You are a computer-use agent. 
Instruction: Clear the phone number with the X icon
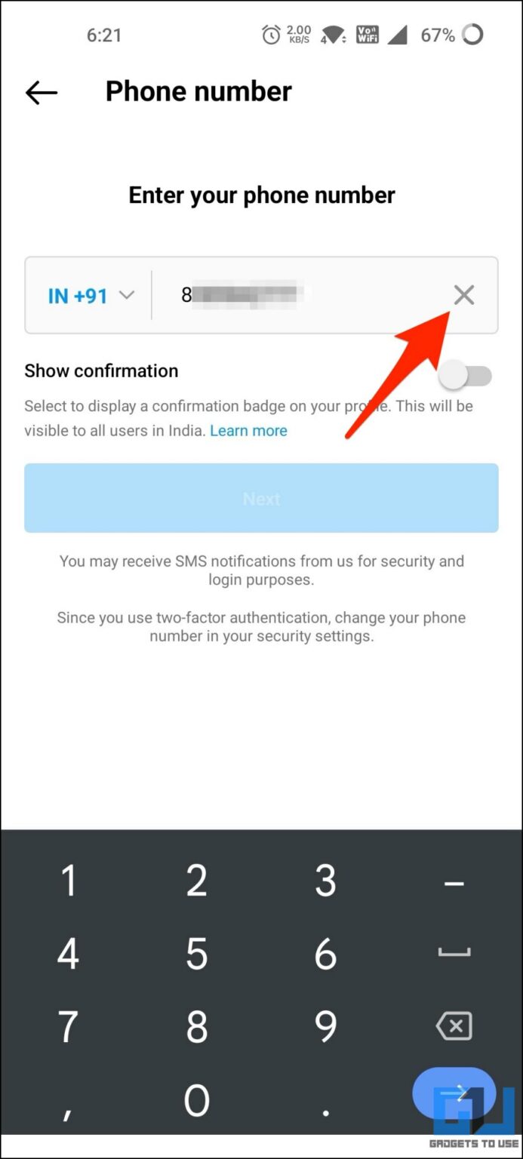pos(463,295)
